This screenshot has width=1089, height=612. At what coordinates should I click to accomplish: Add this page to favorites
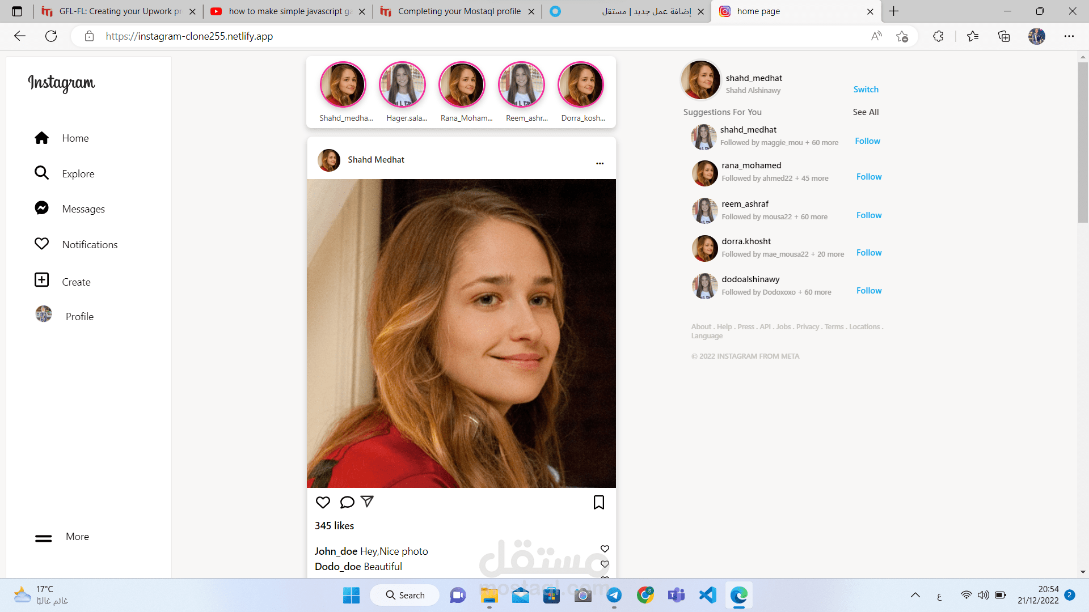click(902, 36)
